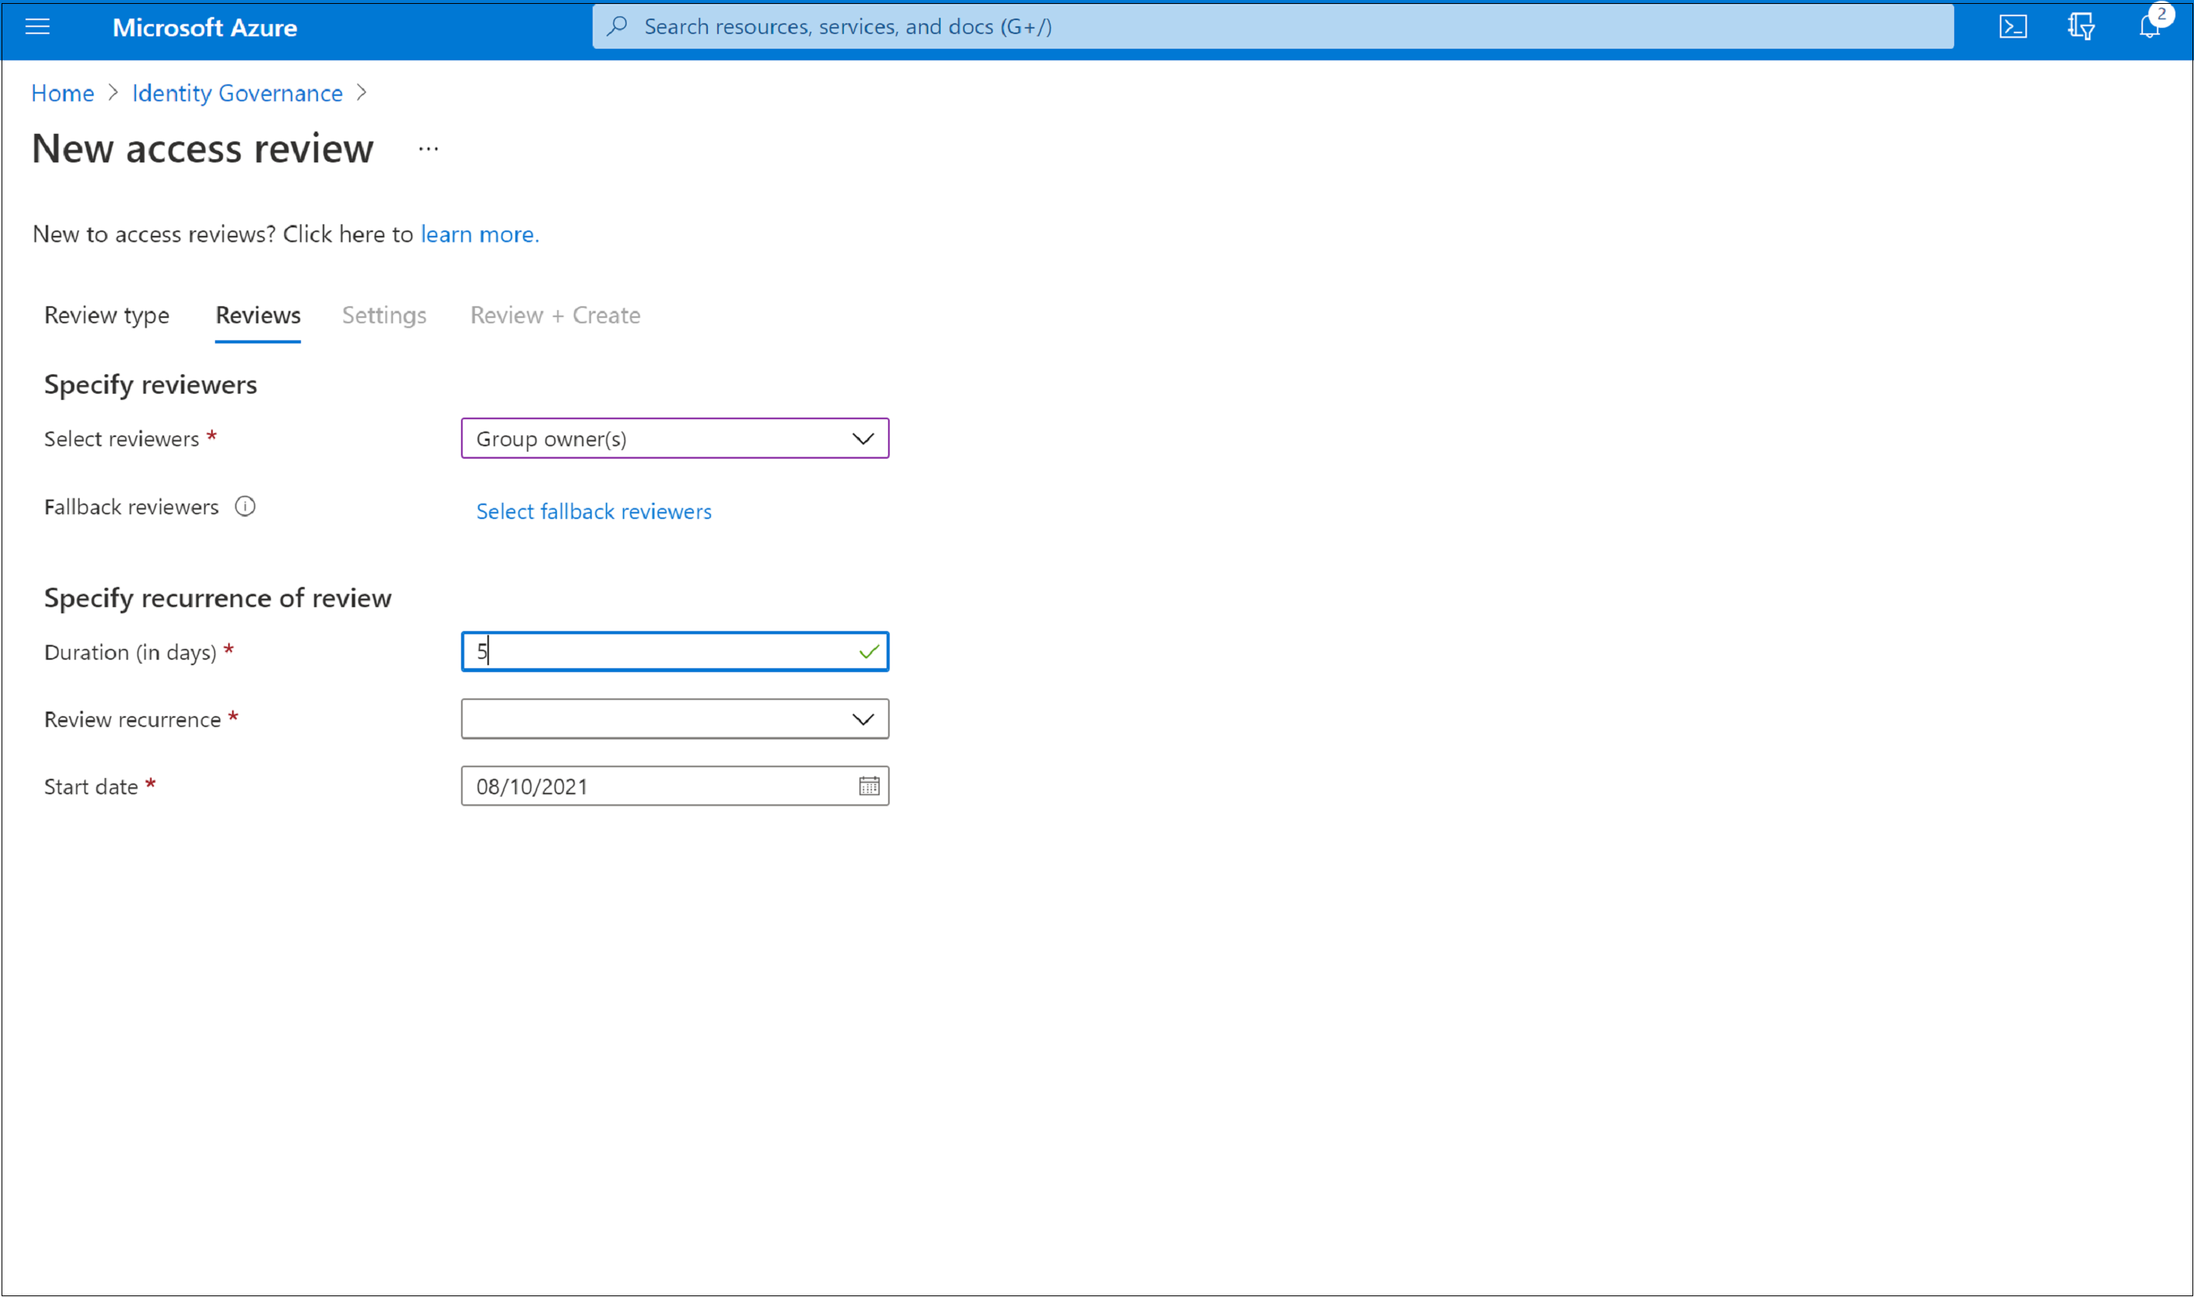2194x1297 pixels.
Task: Click the feedback smiley face icon
Action: coord(2080,26)
